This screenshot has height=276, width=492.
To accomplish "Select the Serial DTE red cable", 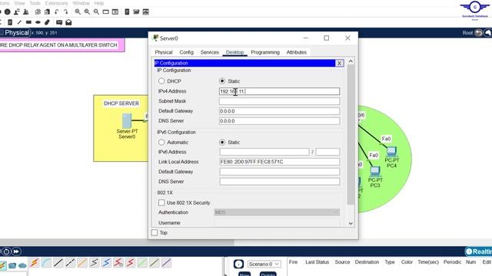I will (x=130, y=263).
